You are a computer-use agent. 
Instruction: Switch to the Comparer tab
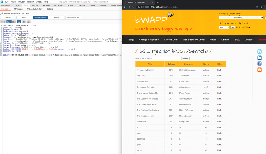pyautogui.click(x=81, y=5)
